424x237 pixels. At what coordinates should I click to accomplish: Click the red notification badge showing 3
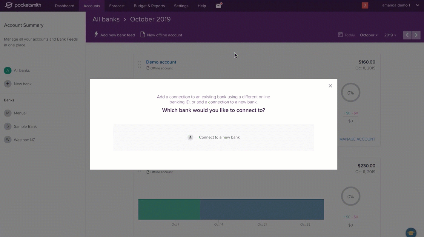tap(365, 5)
